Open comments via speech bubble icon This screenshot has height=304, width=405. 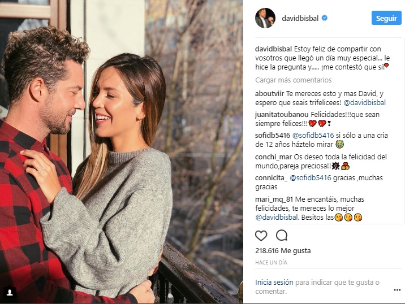point(282,236)
